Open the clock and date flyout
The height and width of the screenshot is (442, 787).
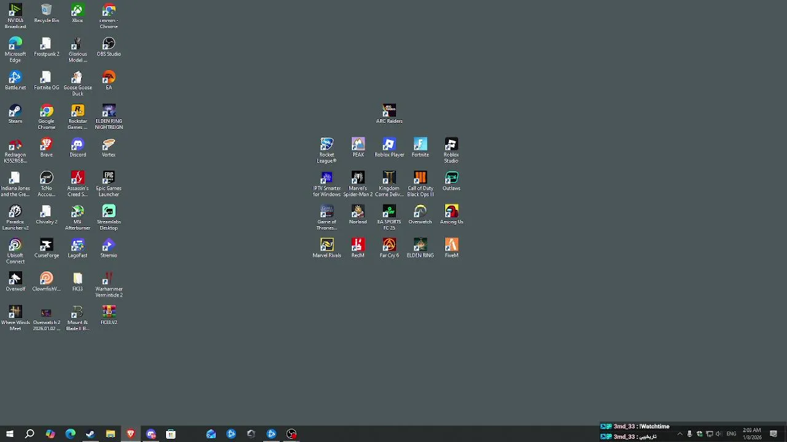[752, 434]
